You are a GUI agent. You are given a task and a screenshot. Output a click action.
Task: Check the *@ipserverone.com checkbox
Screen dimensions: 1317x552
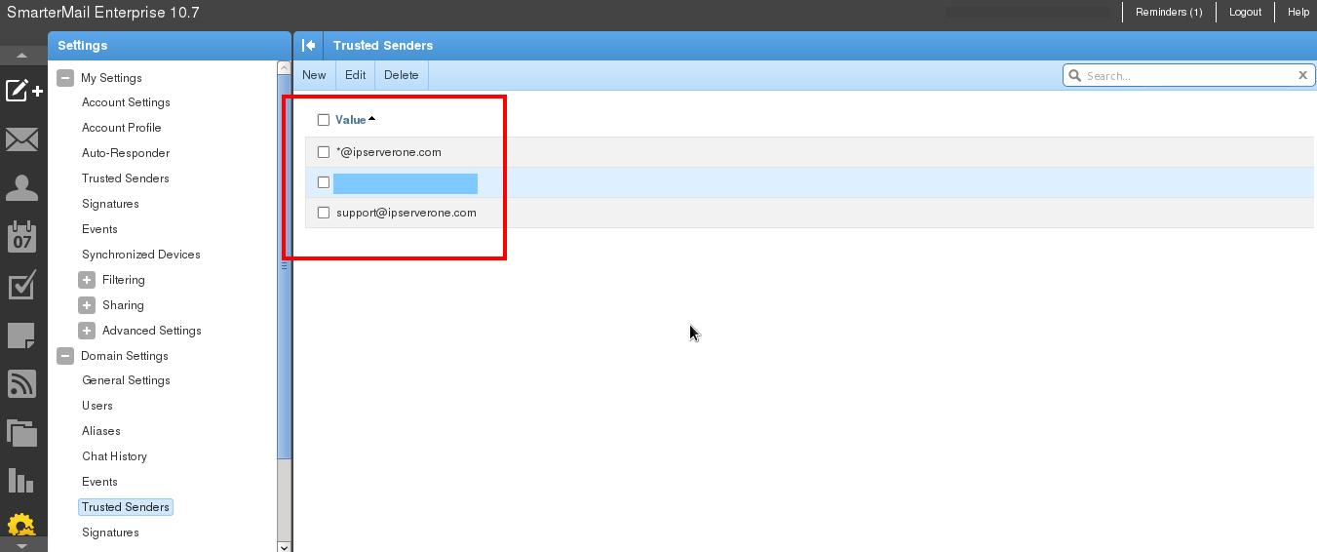click(x=324, y=152)
